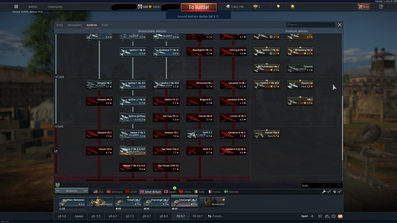Viewport: 397px width, 223px height.
Task: Select the РБ 10.7 preset
Action: click(x=198, y=216)
